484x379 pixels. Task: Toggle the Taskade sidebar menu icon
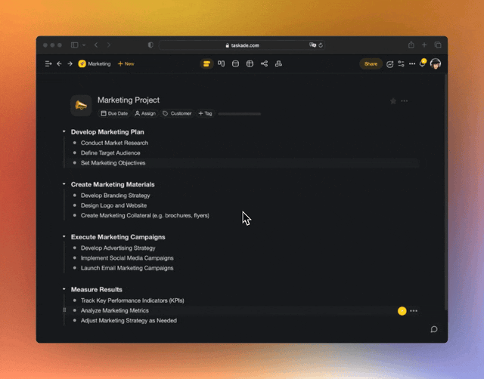pyautogui.click(x=48, y=63)
